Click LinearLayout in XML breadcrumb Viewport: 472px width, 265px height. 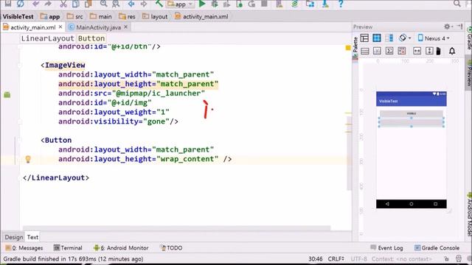coord(47,38)
